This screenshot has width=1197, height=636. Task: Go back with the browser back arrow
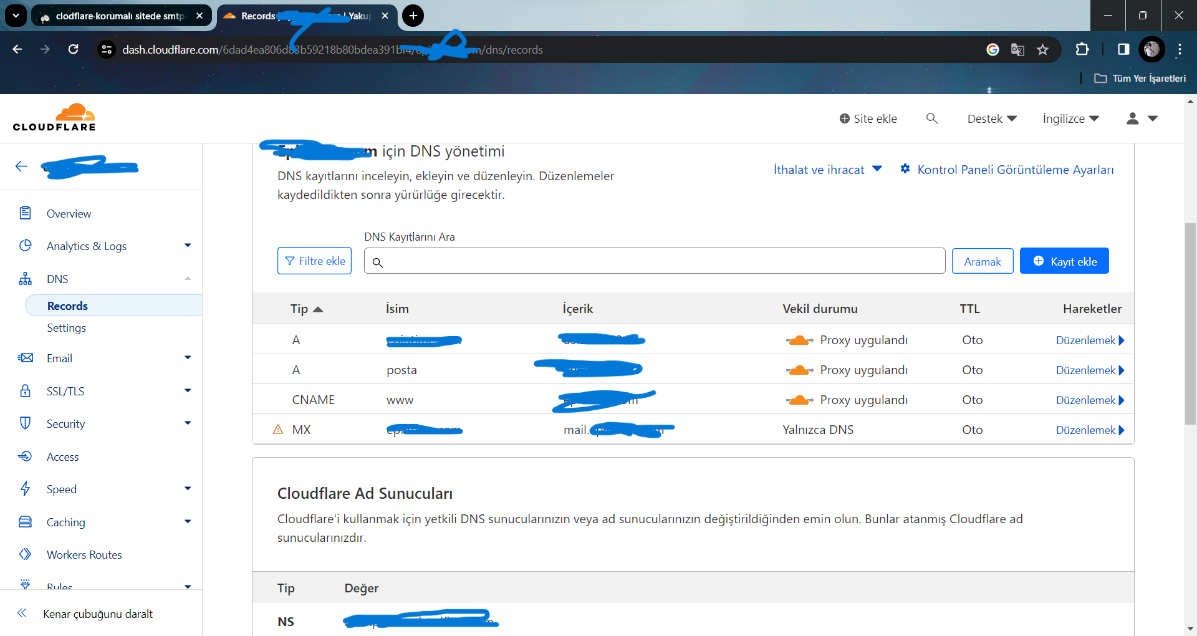point(17,49)
